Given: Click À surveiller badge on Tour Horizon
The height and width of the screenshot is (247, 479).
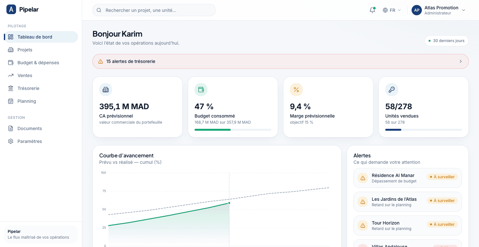Looking at the screenshot, I should (442, 225).
